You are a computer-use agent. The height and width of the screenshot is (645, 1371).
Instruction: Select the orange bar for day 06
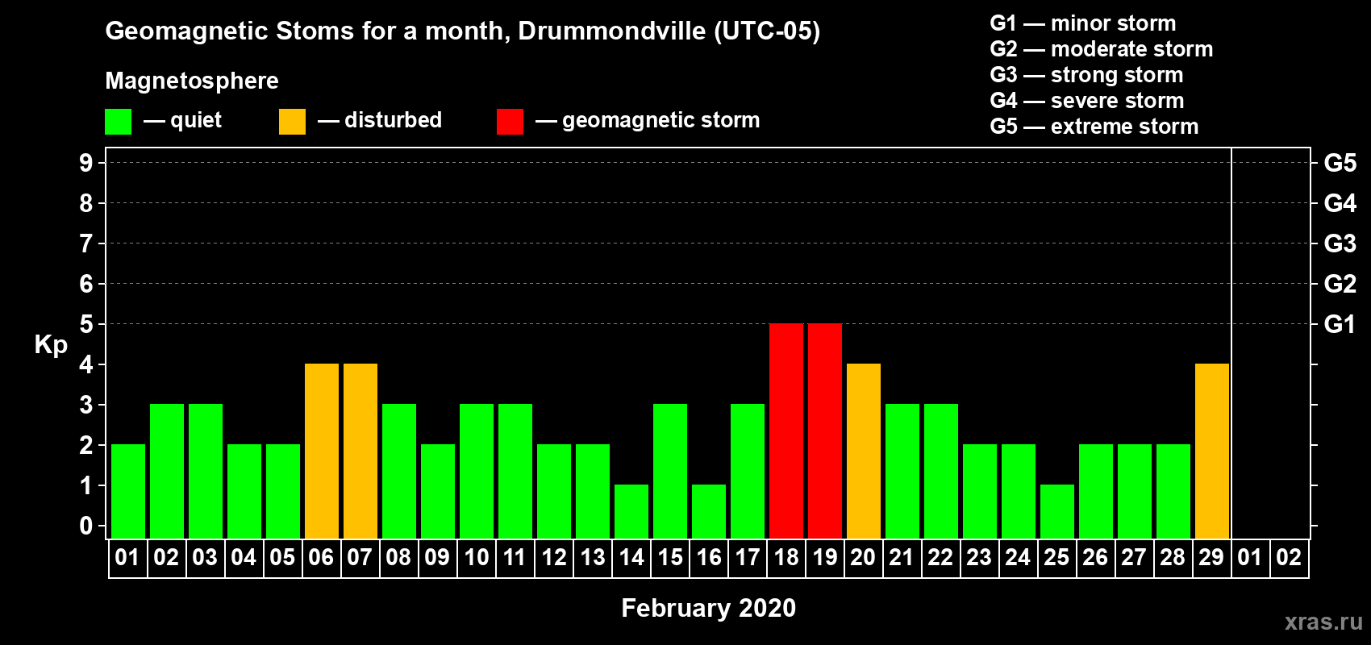tap(322, 451)
